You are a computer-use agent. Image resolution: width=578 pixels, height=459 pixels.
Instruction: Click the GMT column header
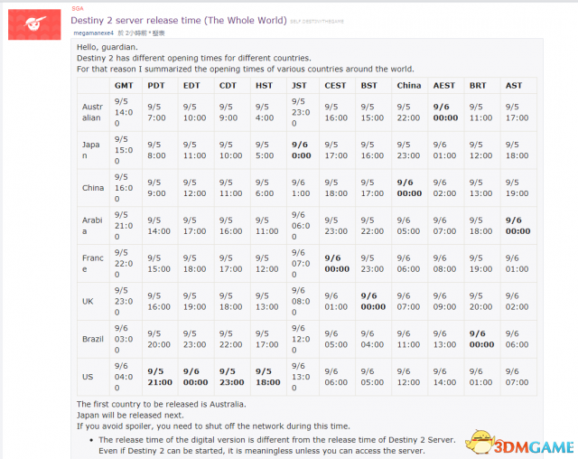124,86
